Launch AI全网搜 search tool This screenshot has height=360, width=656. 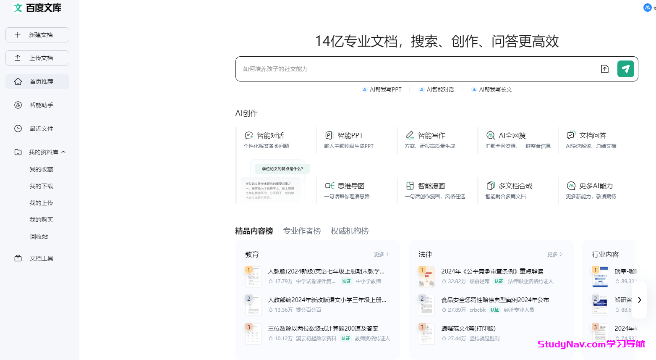pyautogui.click(x=512, y=136)
